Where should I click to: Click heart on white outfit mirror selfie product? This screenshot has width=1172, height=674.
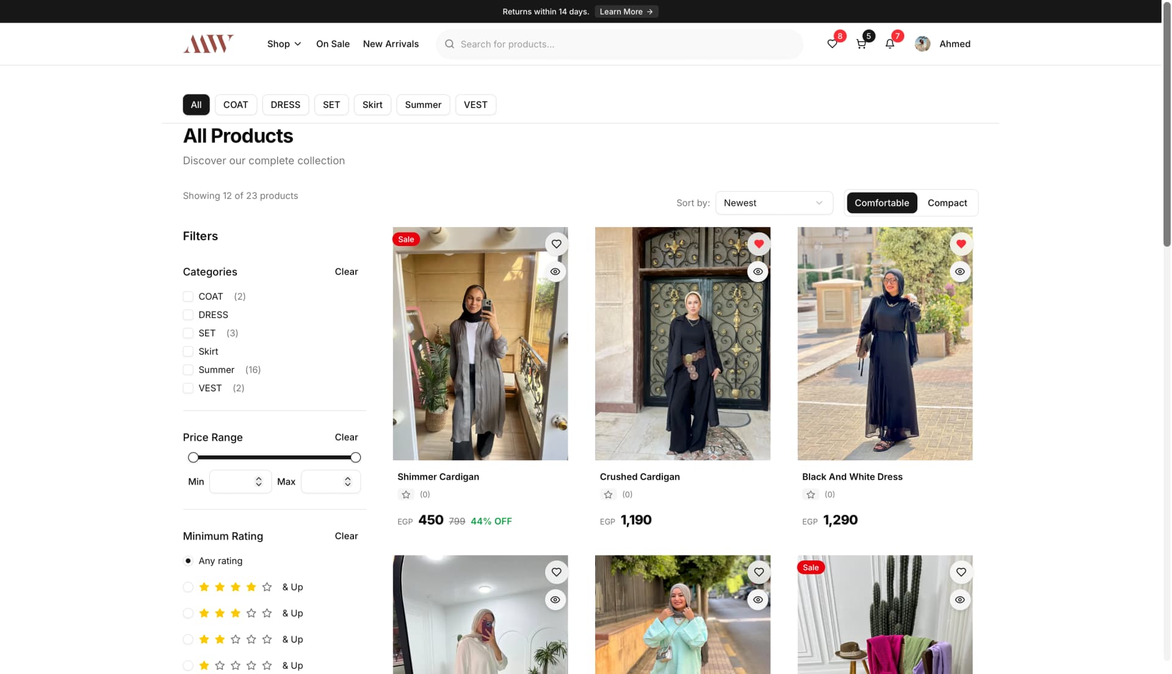[x=556, y=572]
